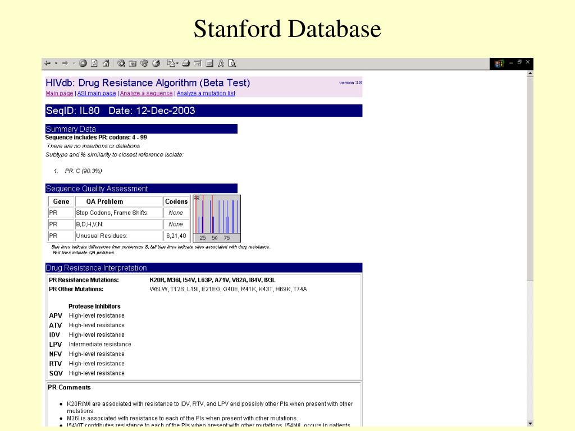This screenshot has width=575, height=431.
Task: Click the Edit page toolbar icon
Action: pos(198,63)
